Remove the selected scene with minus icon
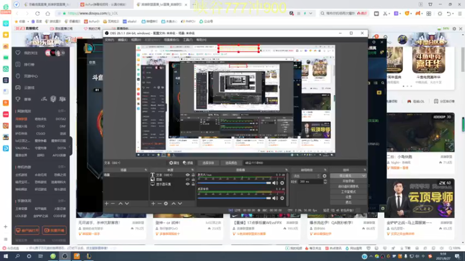This screenshot has height=261, width=465. tap(113, 204)
